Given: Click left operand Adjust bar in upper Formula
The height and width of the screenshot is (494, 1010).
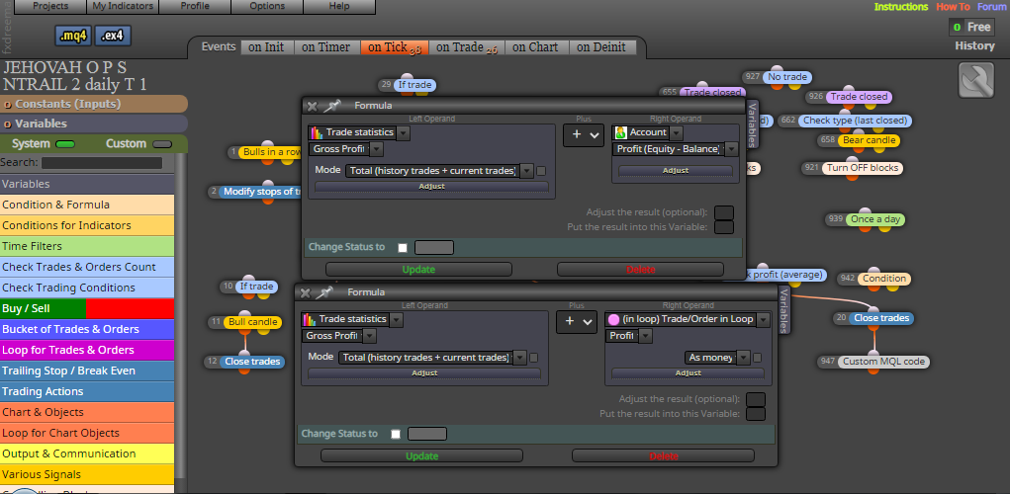Looking at the screenshot, I should (431, 187).
